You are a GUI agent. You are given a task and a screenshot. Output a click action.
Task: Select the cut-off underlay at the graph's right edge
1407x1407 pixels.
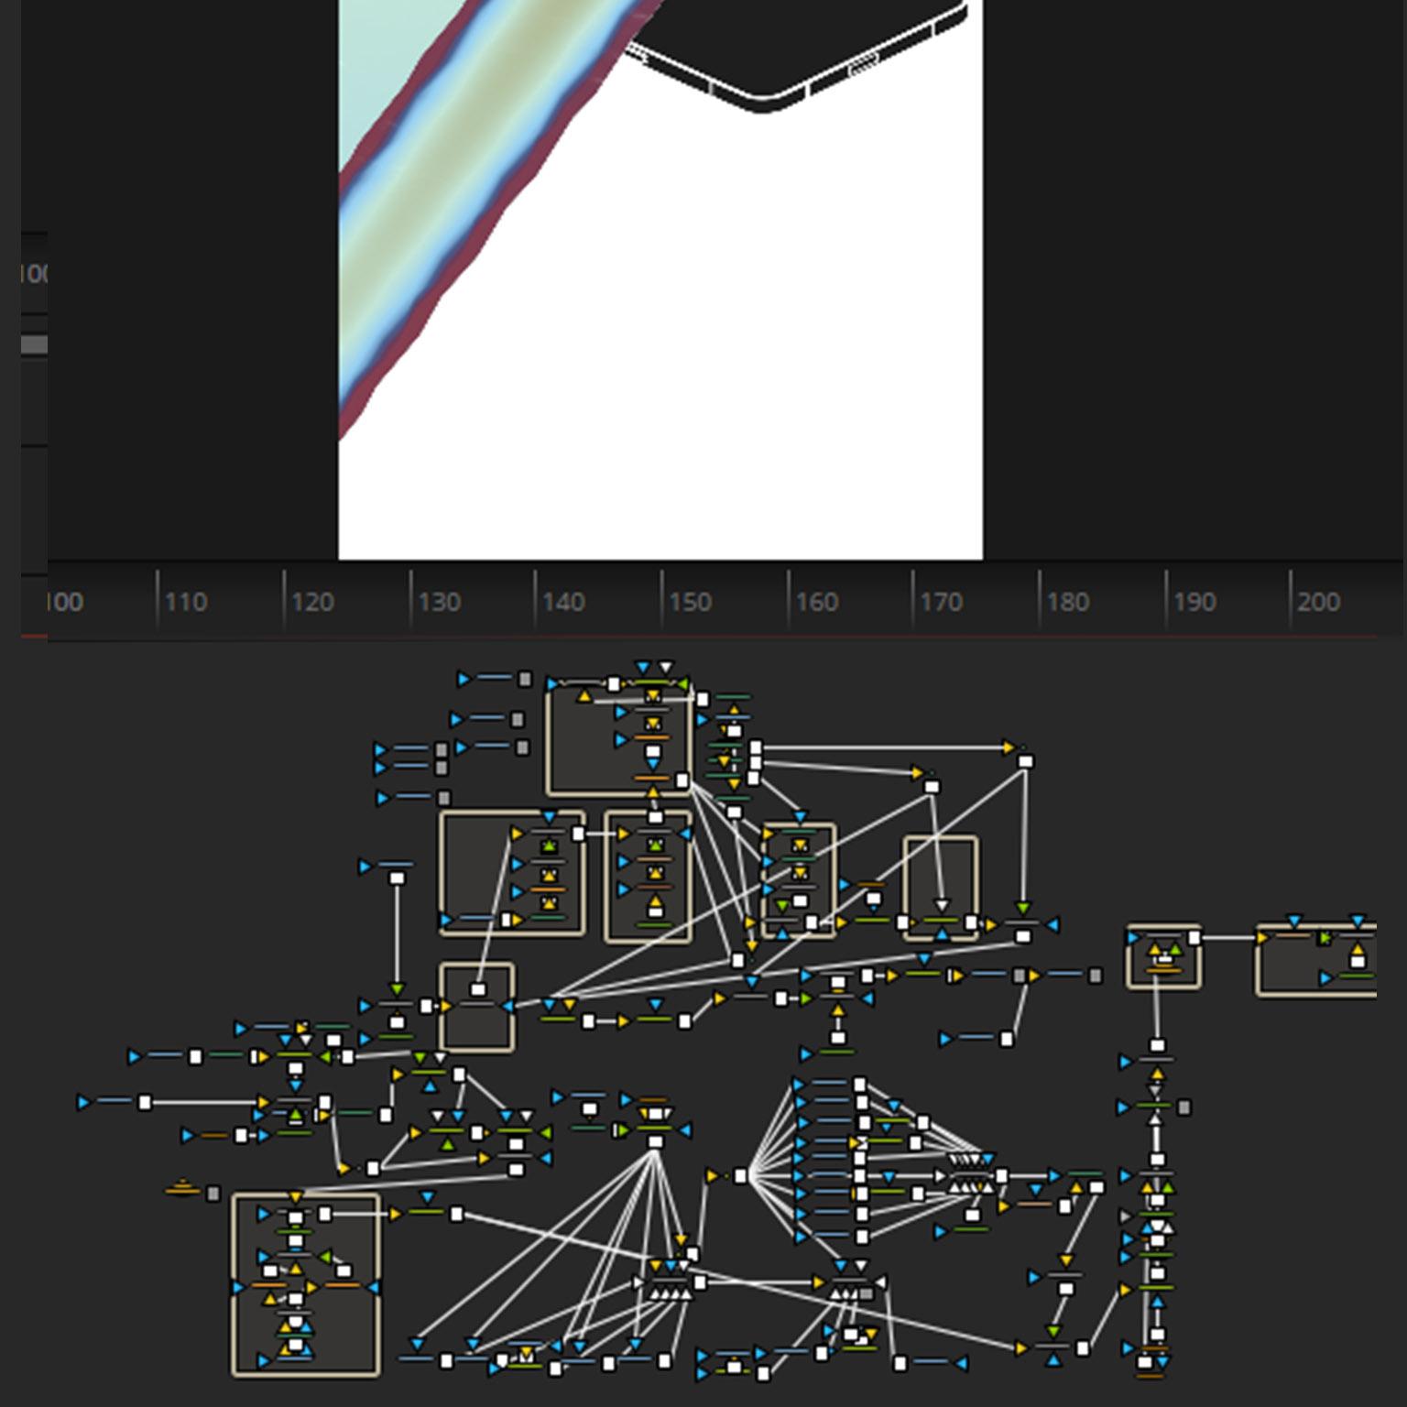1316,960
